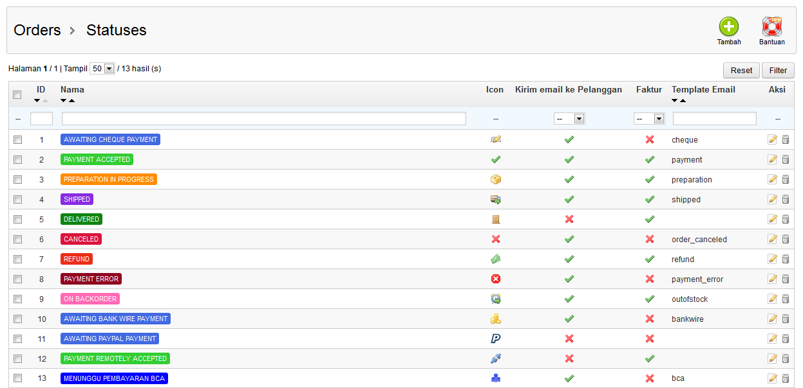Viewport: 803px width, 388px height.
Task: Edit the Shipped status row
Action: (773, 199)
